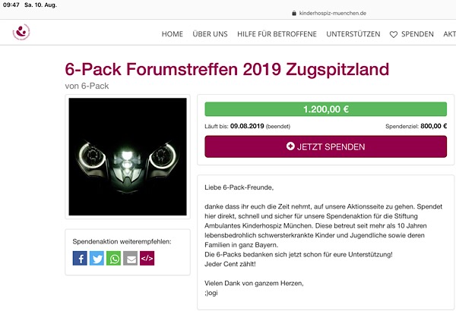Open the motorcycle headlight campaign image
The height and width of the screenshot is (311, 456).
pos(128,157)
